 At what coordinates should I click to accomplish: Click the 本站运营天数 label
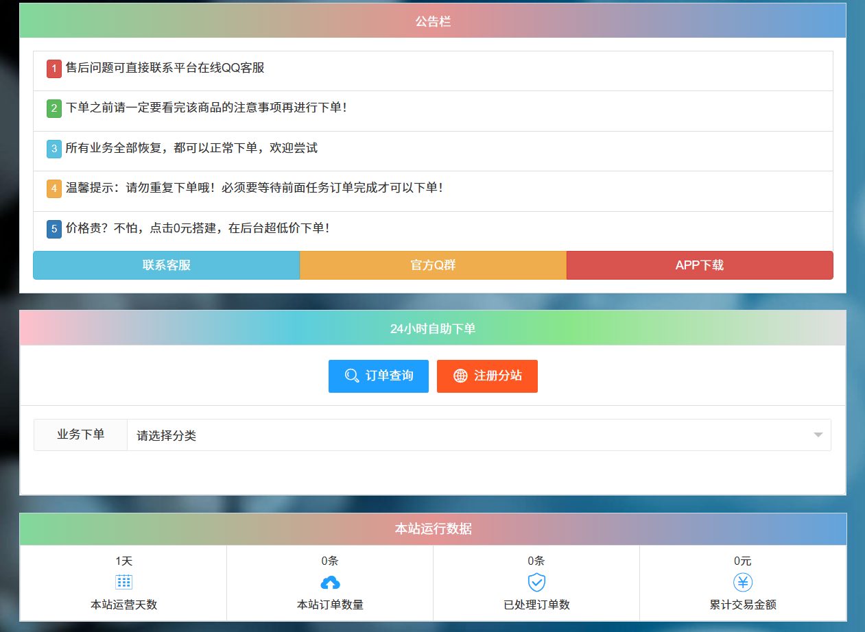click(x=124, y=605)
